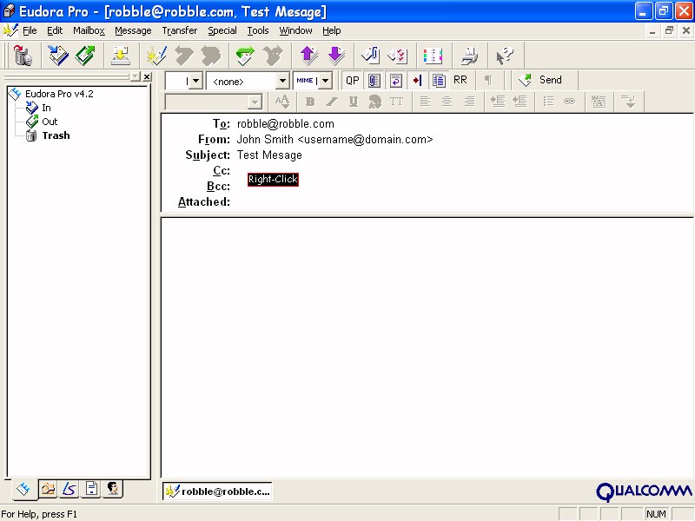
Task: Open the mailbox pane dropdown arrow
Action: (136, 76)
